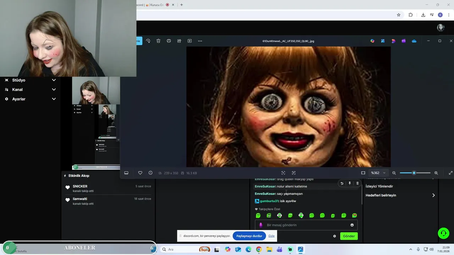Click the Etkinlik Akışı header
This screenshot has width=454, height=255.
[x=79, y=176]
